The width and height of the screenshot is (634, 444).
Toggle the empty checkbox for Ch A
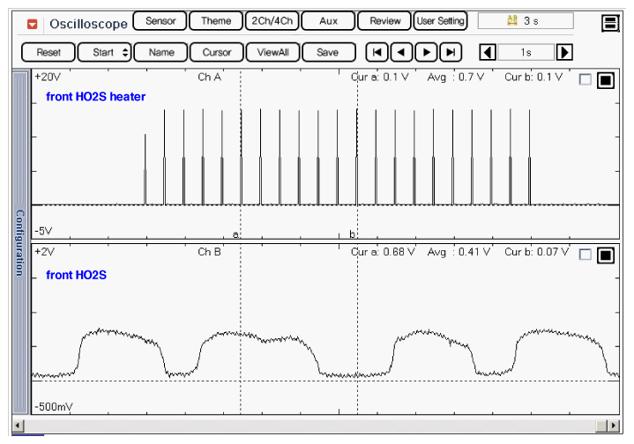(x=586, y=80)
